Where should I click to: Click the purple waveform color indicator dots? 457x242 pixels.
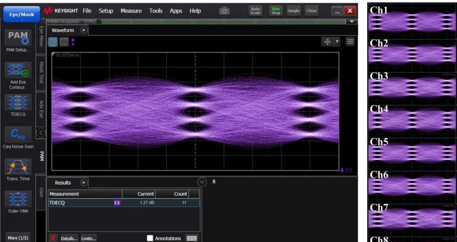[x=73, y=42]
